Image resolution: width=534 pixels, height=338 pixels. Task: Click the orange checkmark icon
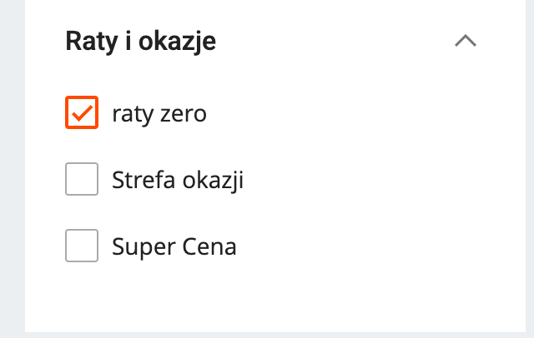(x=82, y=113)
